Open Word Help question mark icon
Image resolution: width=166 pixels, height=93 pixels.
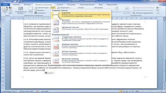(164, 5)
